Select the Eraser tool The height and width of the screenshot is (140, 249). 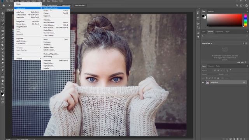tap(3, 52)
